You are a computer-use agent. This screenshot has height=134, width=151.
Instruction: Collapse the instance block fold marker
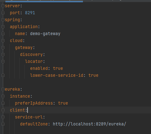(x=3, y=96)
